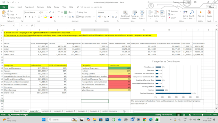Open the Insert ribbon tab
The width and height of the screenshot is (218, 123).
20,7
